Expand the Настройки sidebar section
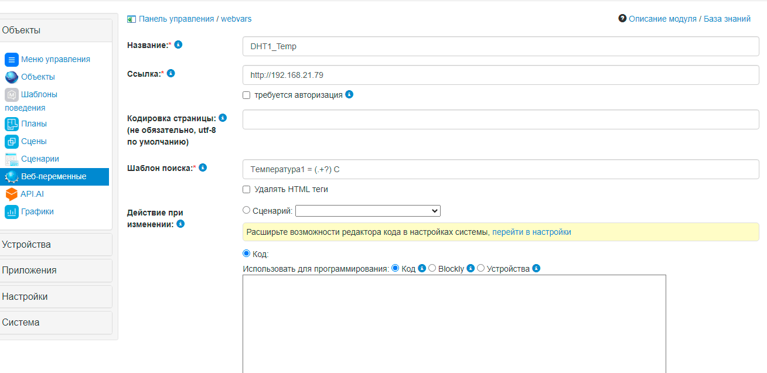This screenshot has height=373, width=767. 56,297
